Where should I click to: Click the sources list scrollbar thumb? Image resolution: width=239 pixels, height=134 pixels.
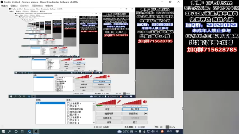tap(94, 108)
